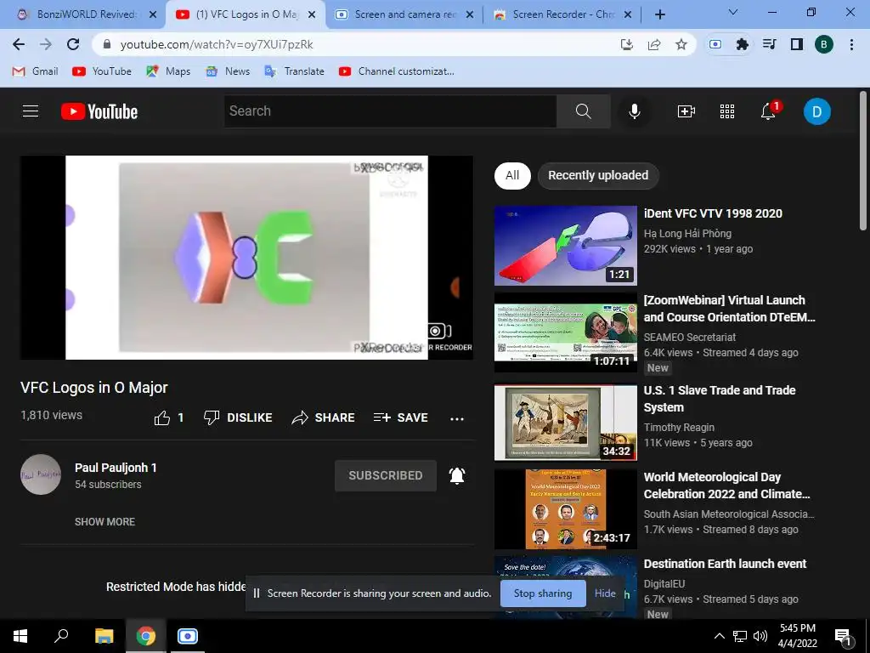
Task: Click the YouTube logo home link
Action: [99, 111]
